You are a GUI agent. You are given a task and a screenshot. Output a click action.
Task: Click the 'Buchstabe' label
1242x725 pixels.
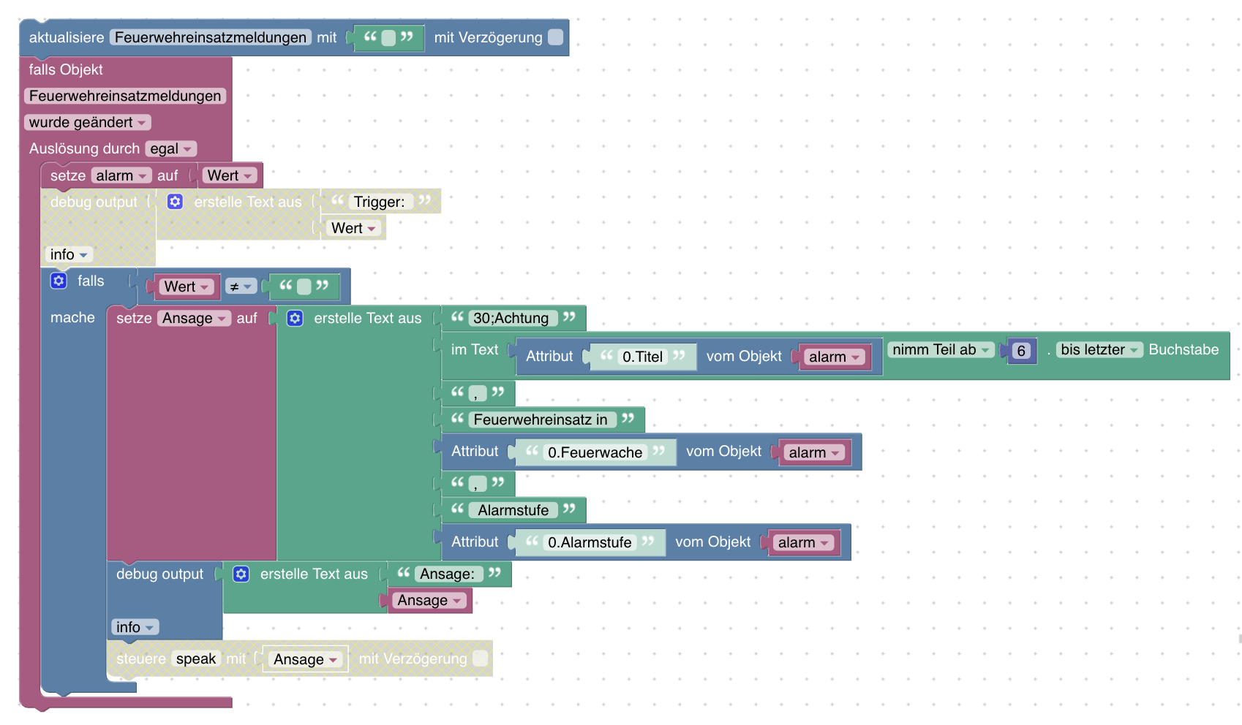tap(1183, 349)
